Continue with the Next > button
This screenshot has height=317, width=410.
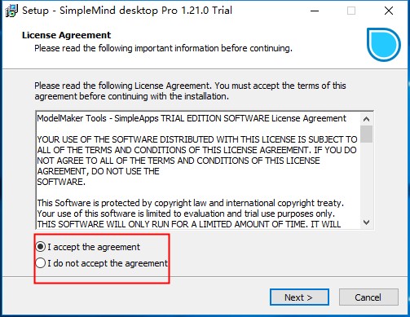coord(299,297)
